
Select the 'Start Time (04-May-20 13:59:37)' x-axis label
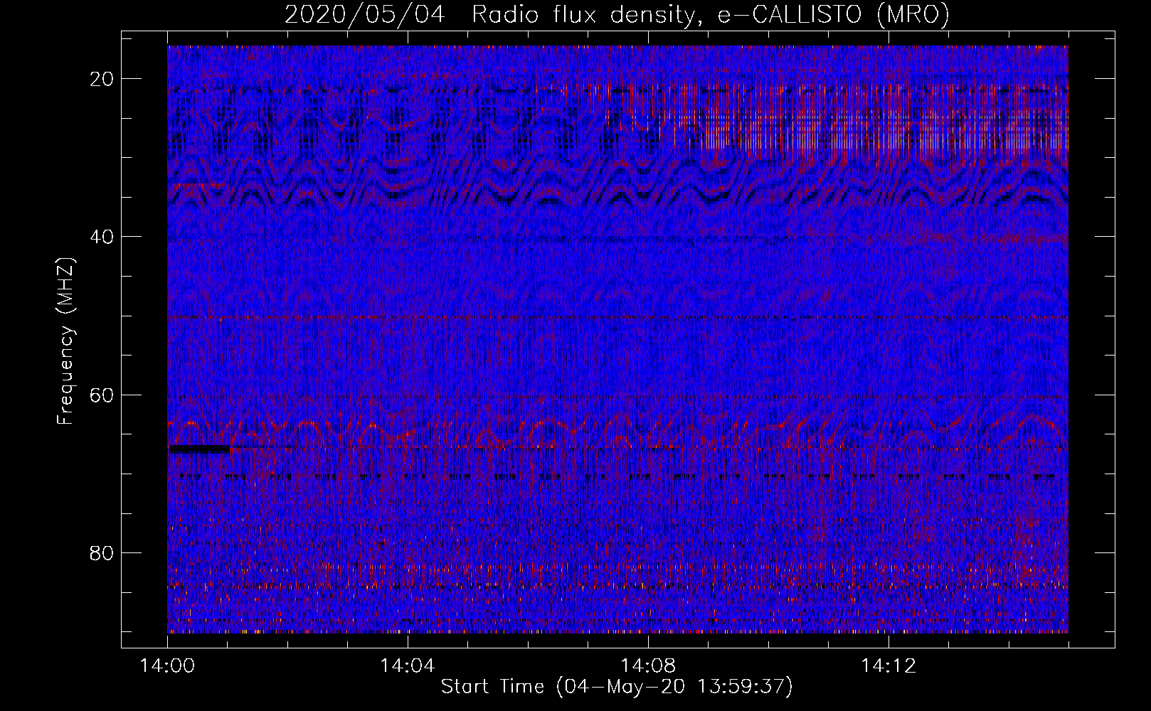(617, 687)
